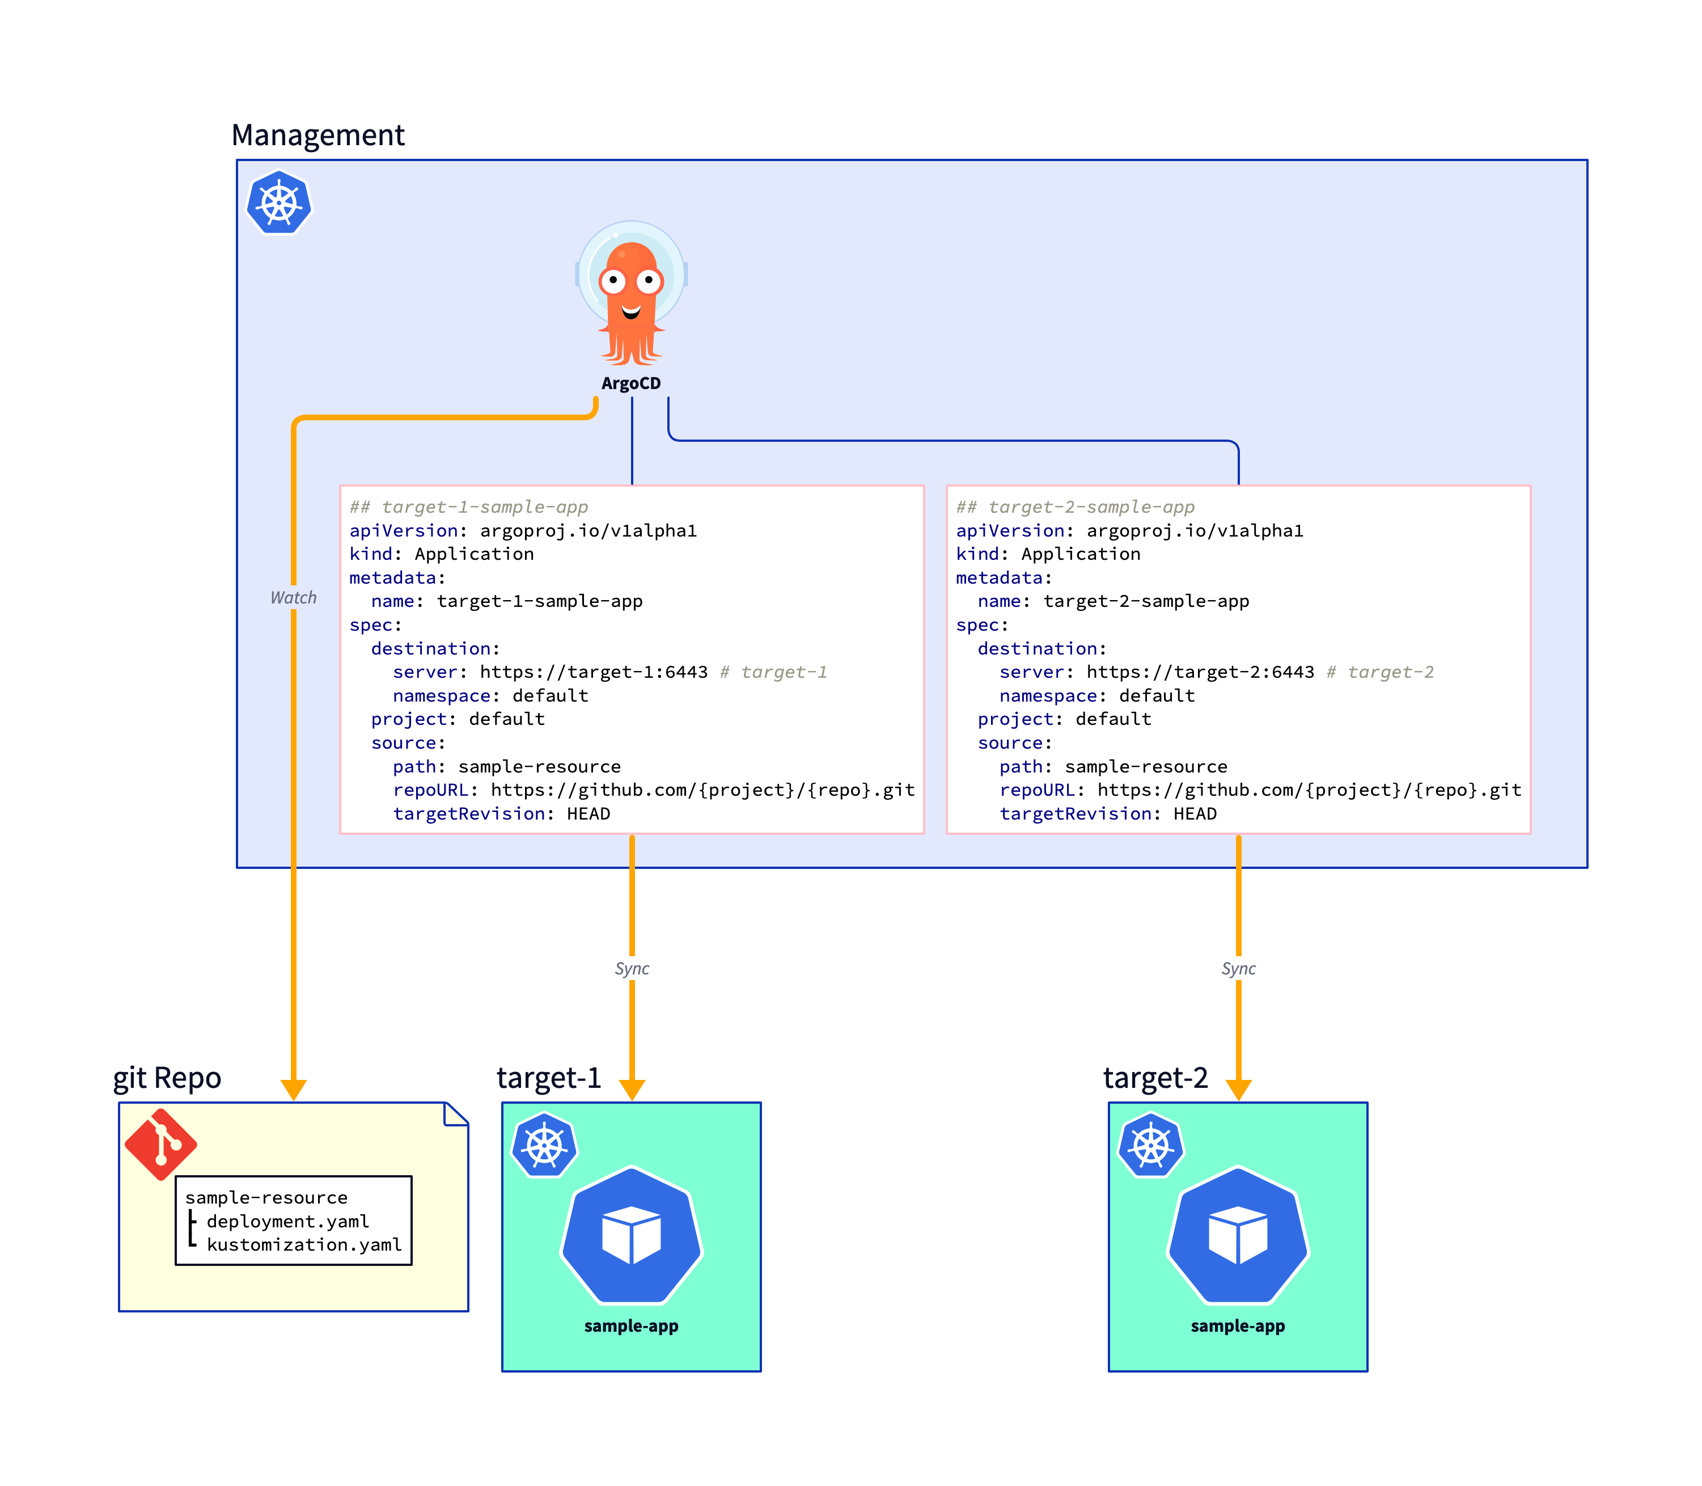Click the Kubernetes logo in Management cluster
This screenshot has width=1702, height=1486.
pyautogui.click(x=278, y=202)
